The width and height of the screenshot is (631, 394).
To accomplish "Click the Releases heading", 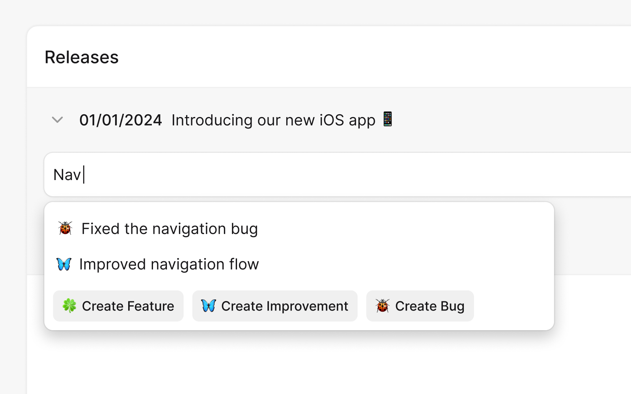I will coord(82,57).
